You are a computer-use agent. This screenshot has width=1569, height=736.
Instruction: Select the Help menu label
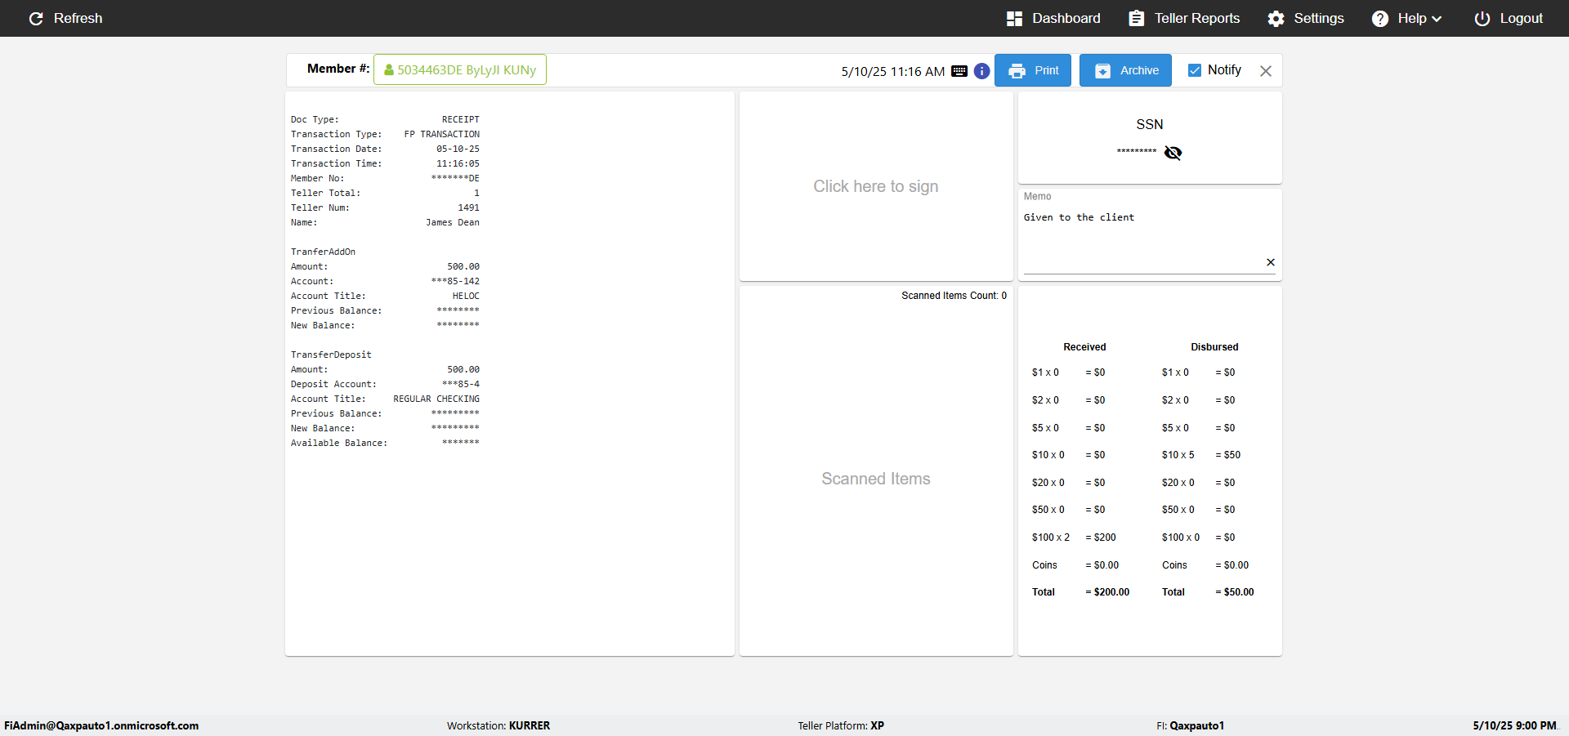1411,18
